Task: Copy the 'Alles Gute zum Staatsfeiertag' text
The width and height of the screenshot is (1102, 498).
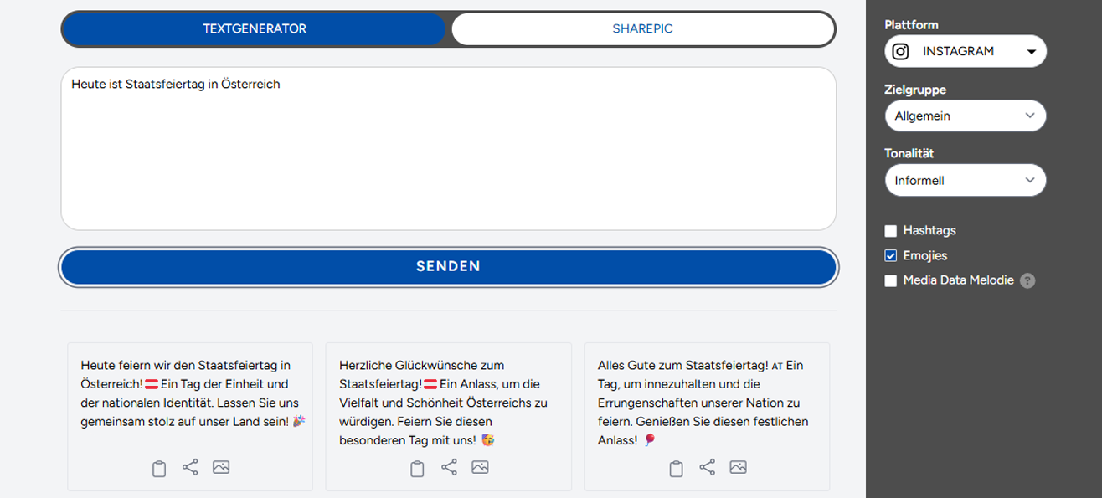Action: click(x=676, y=469)
